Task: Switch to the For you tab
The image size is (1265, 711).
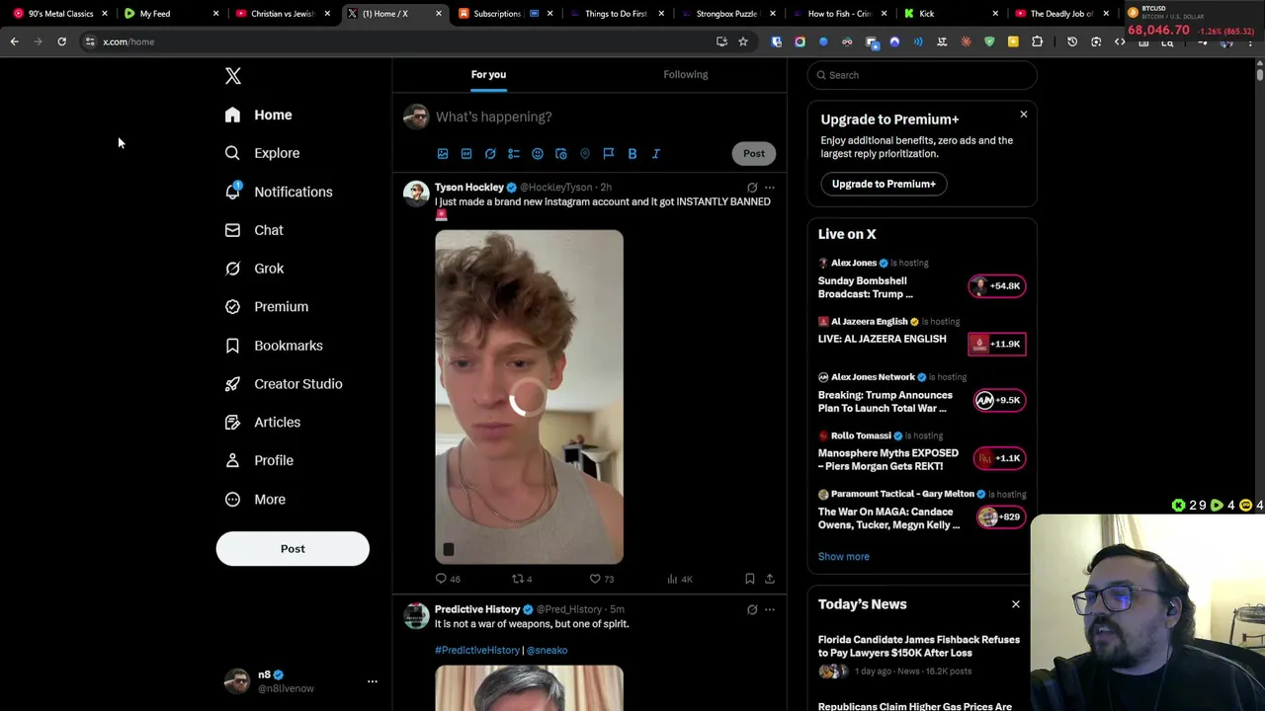Action: (x=488, y=74)
